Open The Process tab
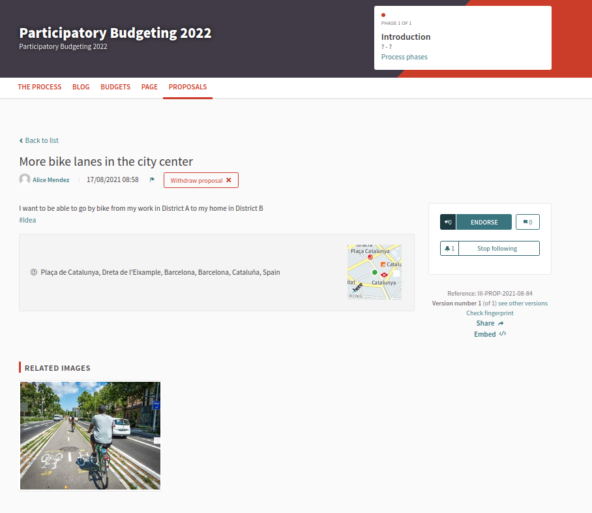592x513 pixels. tap(40, 87)
